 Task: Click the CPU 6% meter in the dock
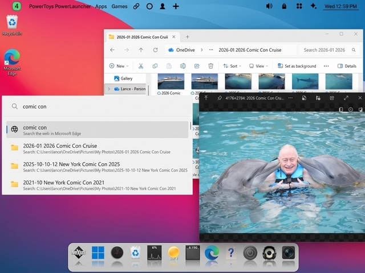(155, 253)
